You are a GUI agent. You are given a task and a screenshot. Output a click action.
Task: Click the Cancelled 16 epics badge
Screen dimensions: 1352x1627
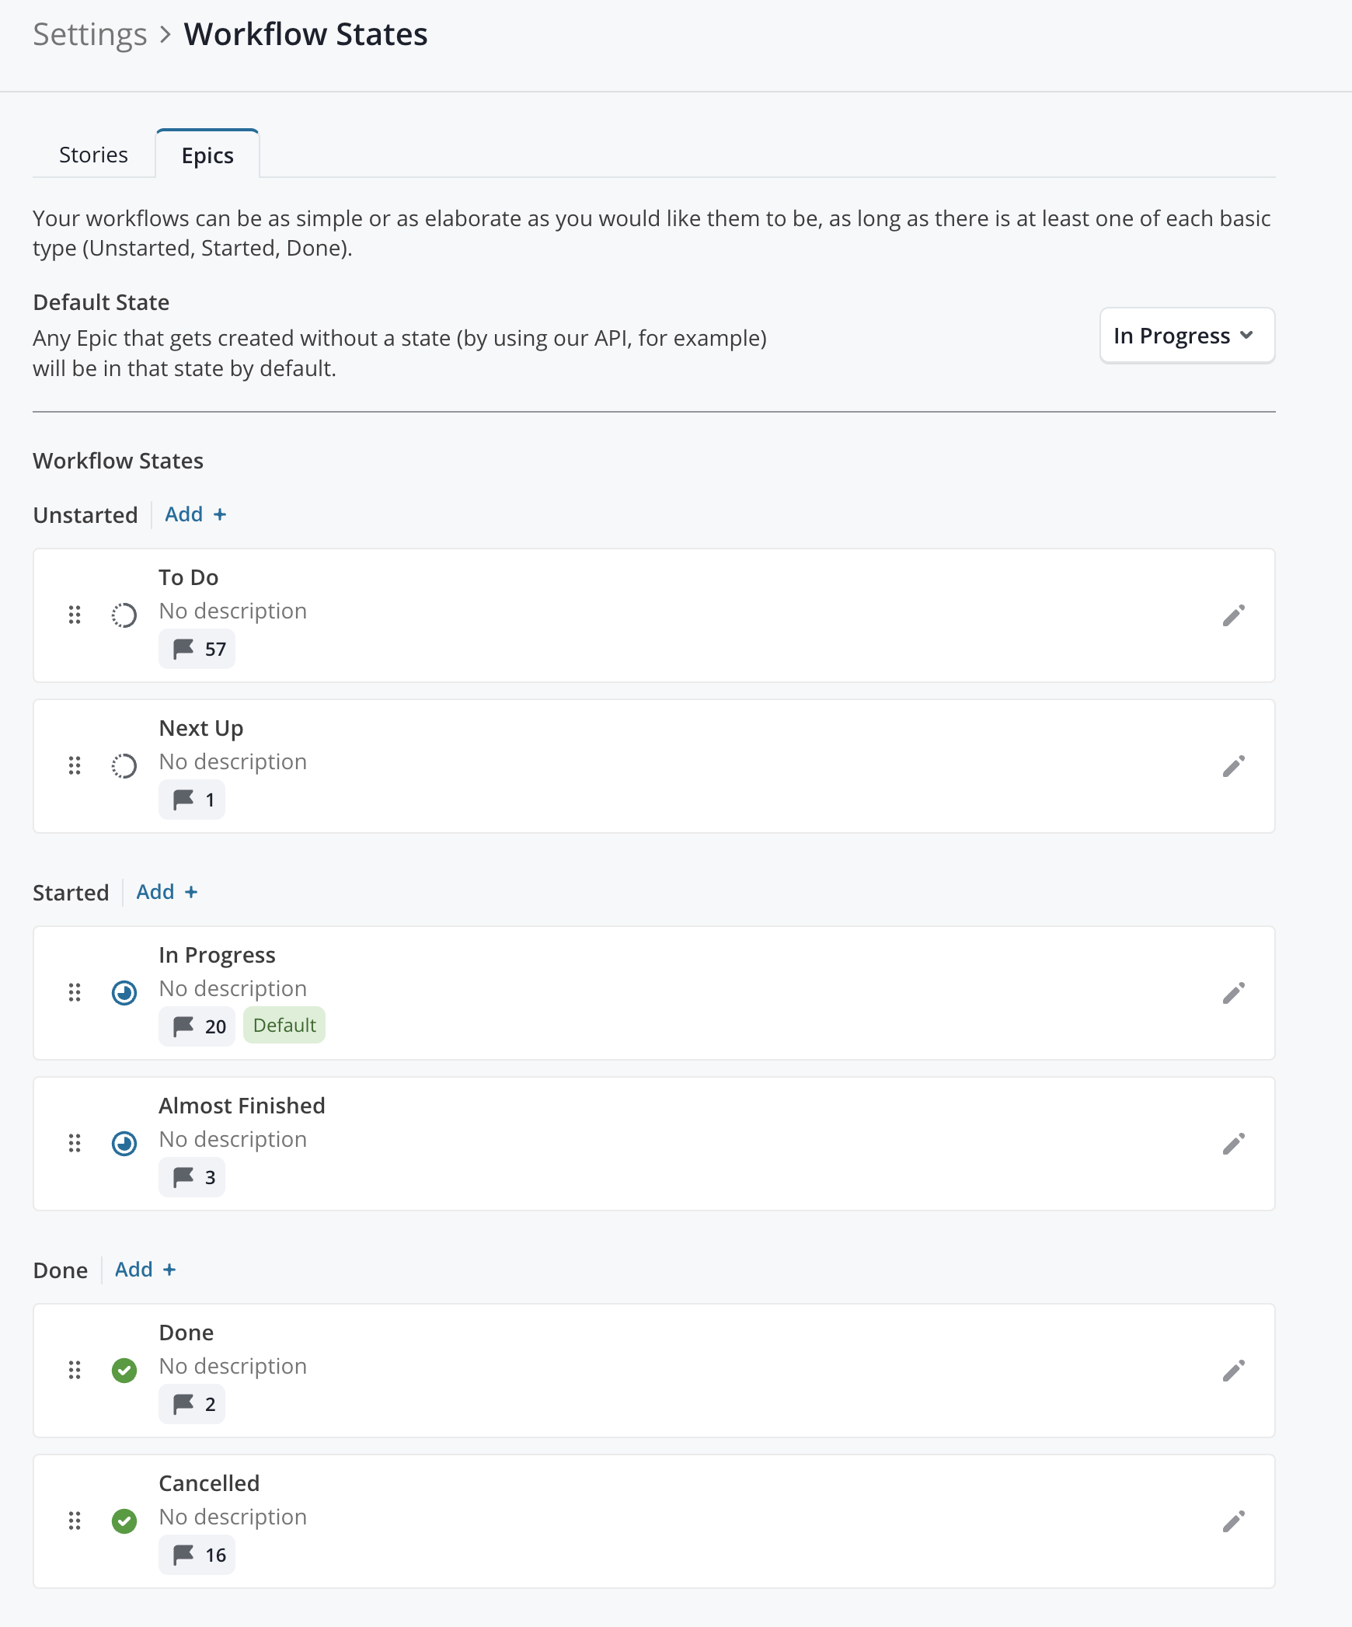point(197,1555)
